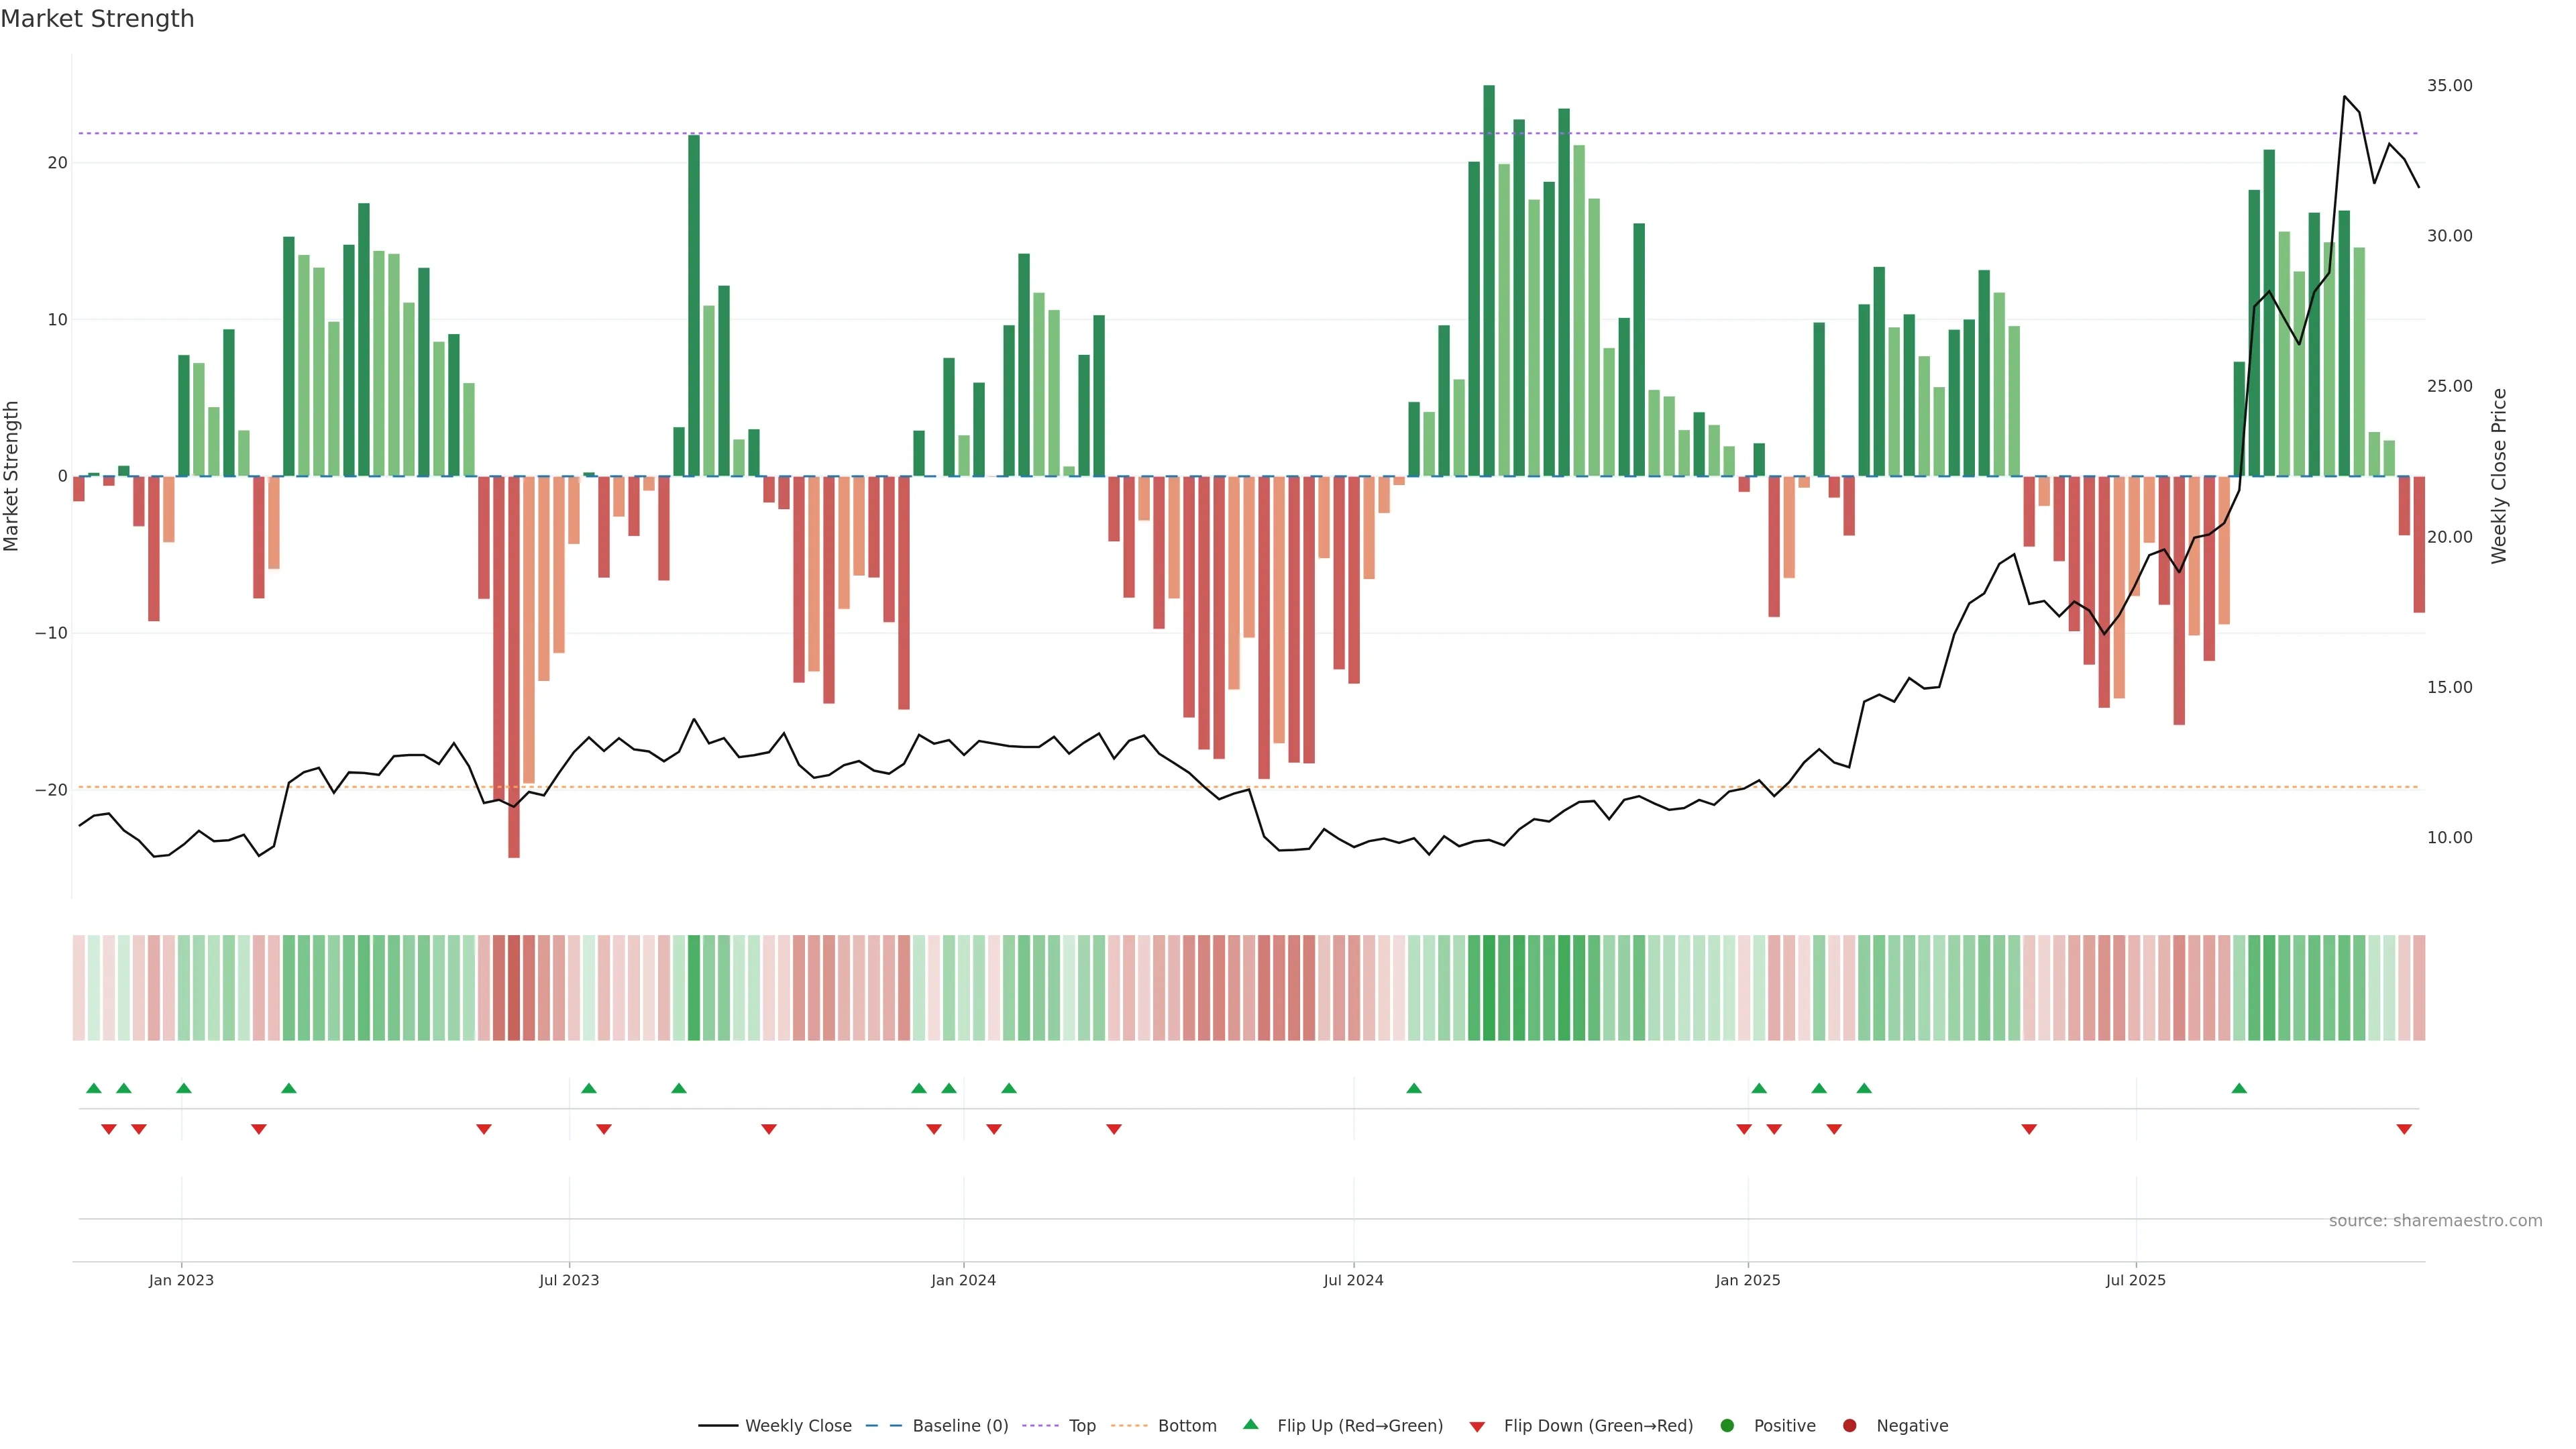2576x1449 pixels.
Task: Click the Market Strength chart title
Action: (x=97, y=19)
